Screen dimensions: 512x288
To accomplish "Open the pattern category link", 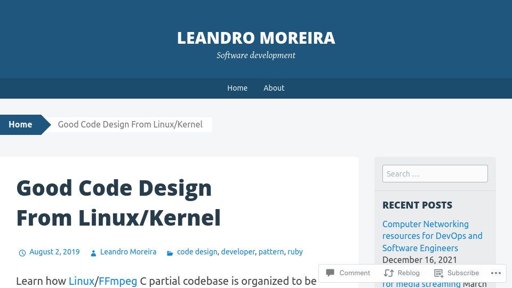I will (271, 252).
